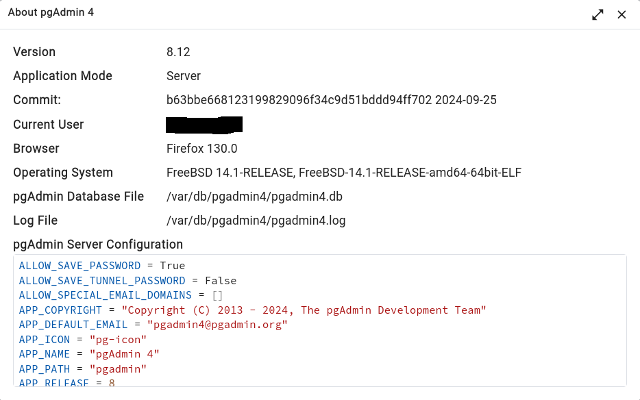Click the About pgAdmin 4 title text

(51, 13)
